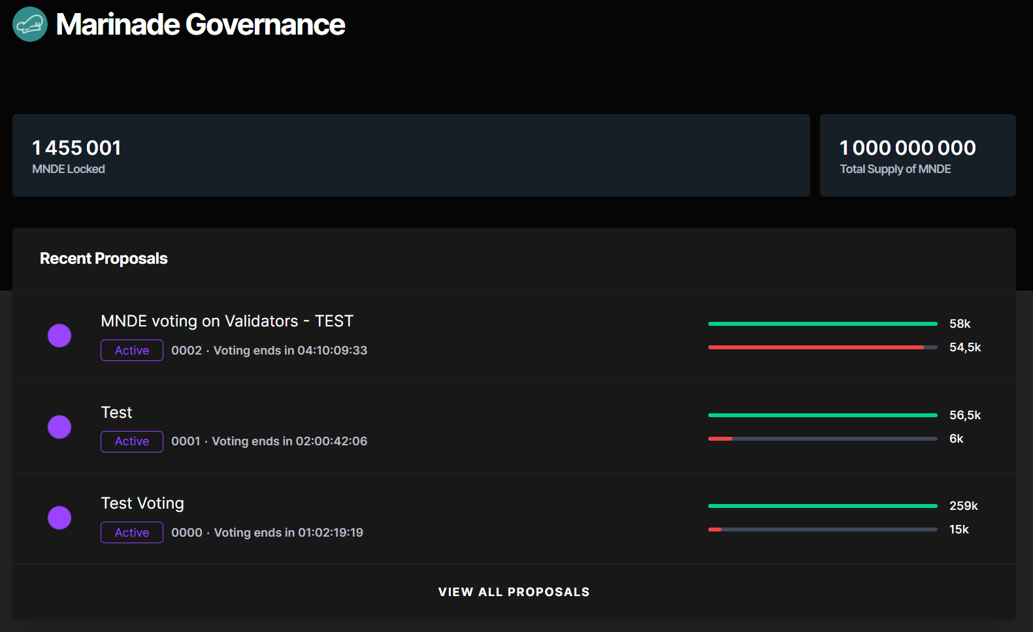
Task: Click the purple circle icon for MNDE voting on Validators
Action: [x=59, y=336]
